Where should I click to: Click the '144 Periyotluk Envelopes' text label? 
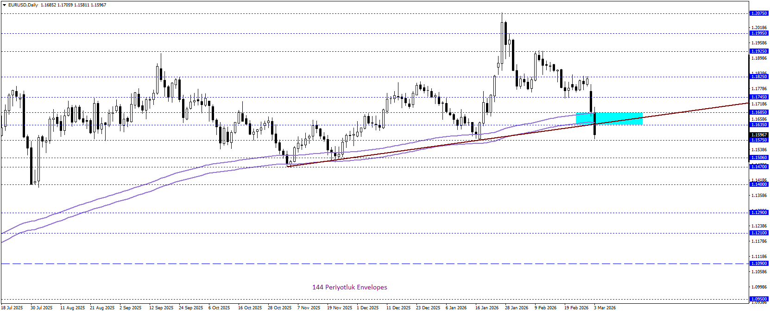349,287
